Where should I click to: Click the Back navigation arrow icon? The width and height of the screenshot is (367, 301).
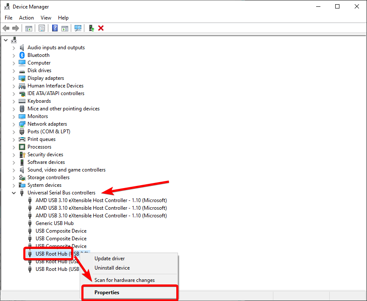click(x=6, y=28)
